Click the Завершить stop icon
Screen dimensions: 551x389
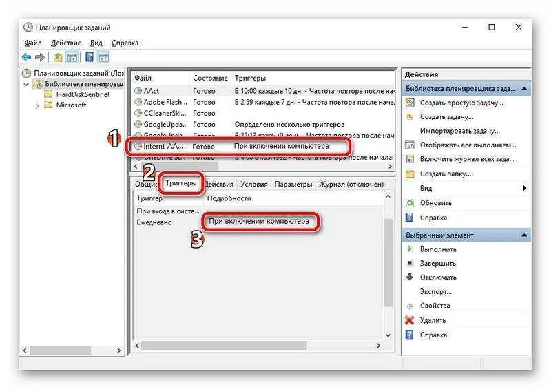[x=410, y=263]
